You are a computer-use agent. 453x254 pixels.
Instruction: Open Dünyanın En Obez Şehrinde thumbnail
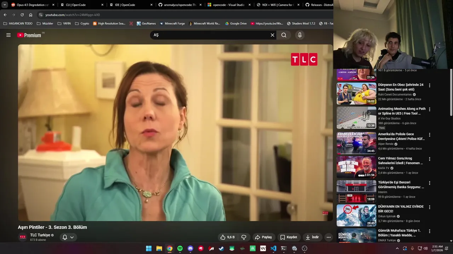[356, 93]
